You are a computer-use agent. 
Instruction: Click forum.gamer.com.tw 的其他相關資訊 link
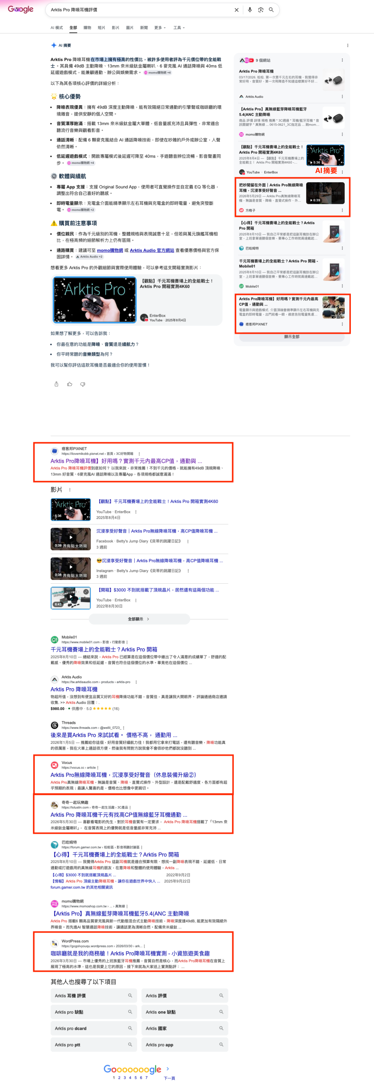click(x=82, y=887)
